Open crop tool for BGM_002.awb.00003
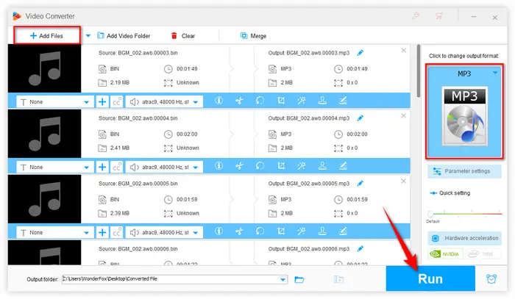This screenshot has height=299, width=515. (281, 101)
